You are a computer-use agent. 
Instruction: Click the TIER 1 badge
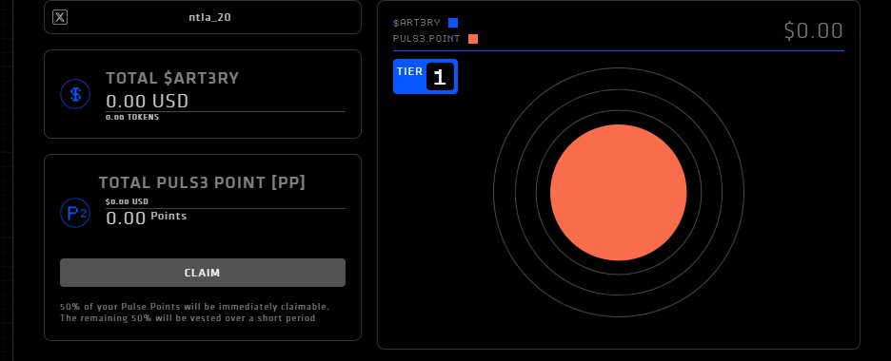click(x=426, y=77)
